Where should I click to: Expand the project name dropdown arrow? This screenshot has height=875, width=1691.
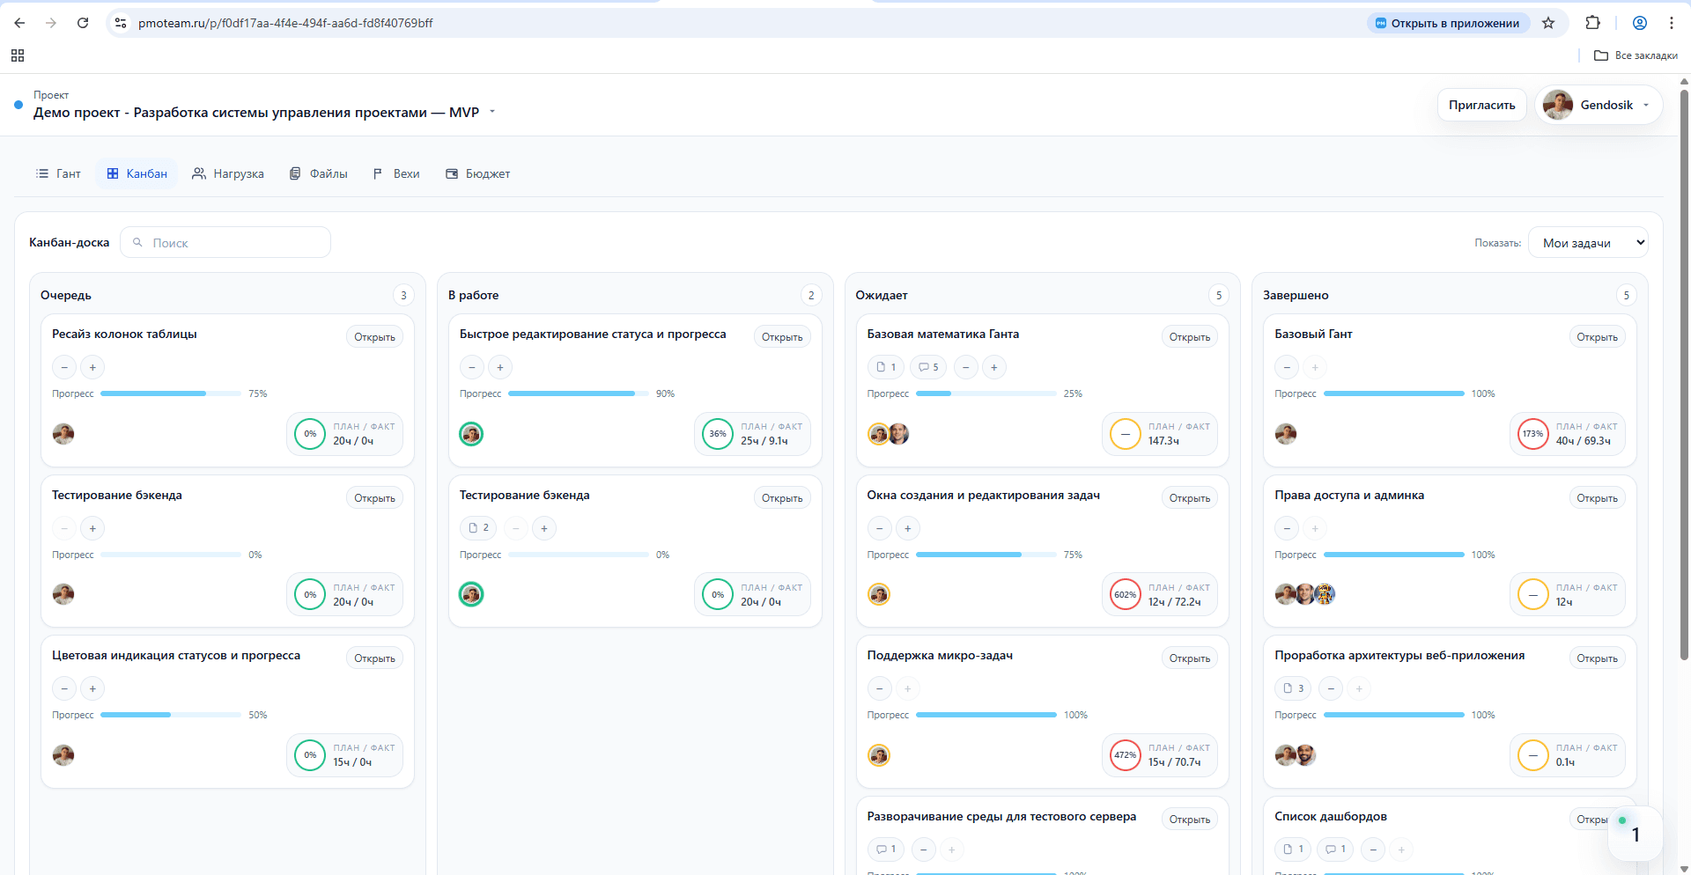point(493,112)
